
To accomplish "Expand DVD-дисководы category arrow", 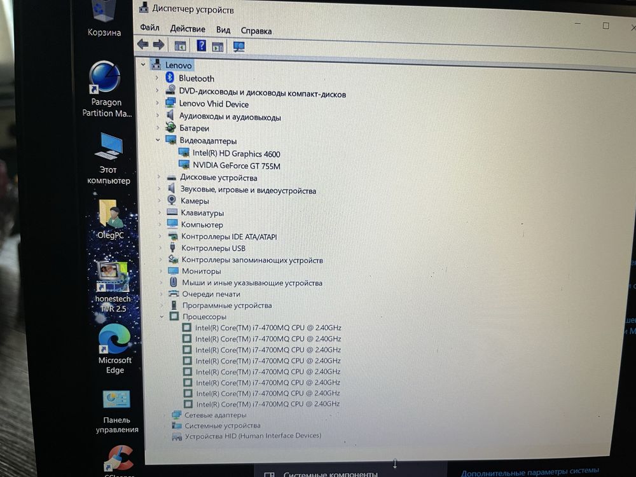I will coord(157,90).
